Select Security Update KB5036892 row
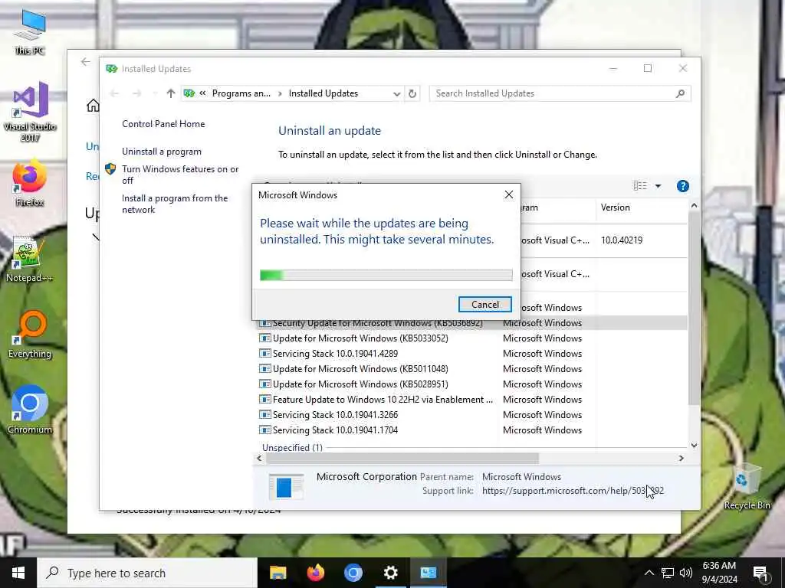The height and width of the screenshot is (588, 785). pos(472,323)
